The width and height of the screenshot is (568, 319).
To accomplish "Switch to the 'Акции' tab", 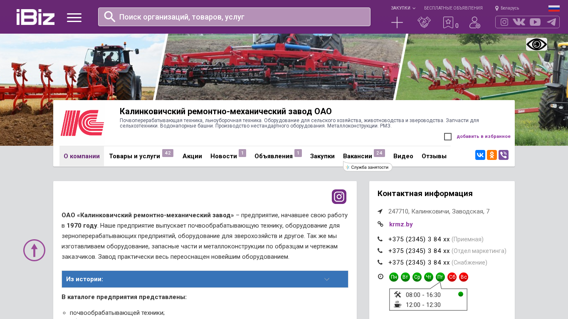I will click(x=192, y=156).
